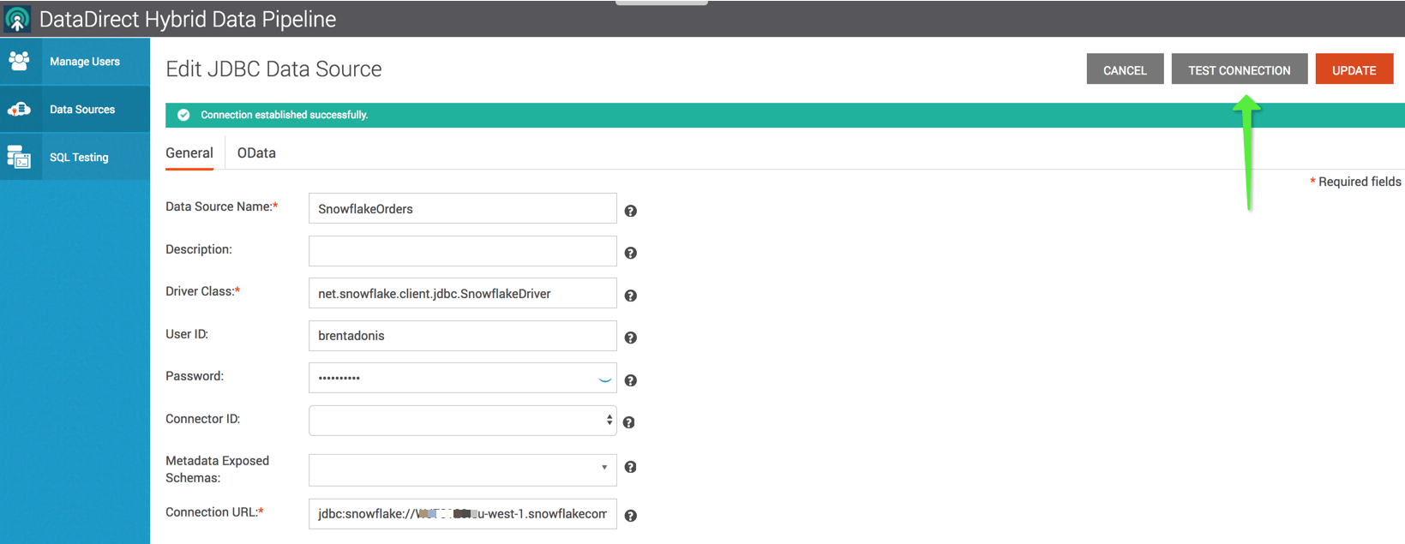Show help for Connector ID

[x=628, y=422]
